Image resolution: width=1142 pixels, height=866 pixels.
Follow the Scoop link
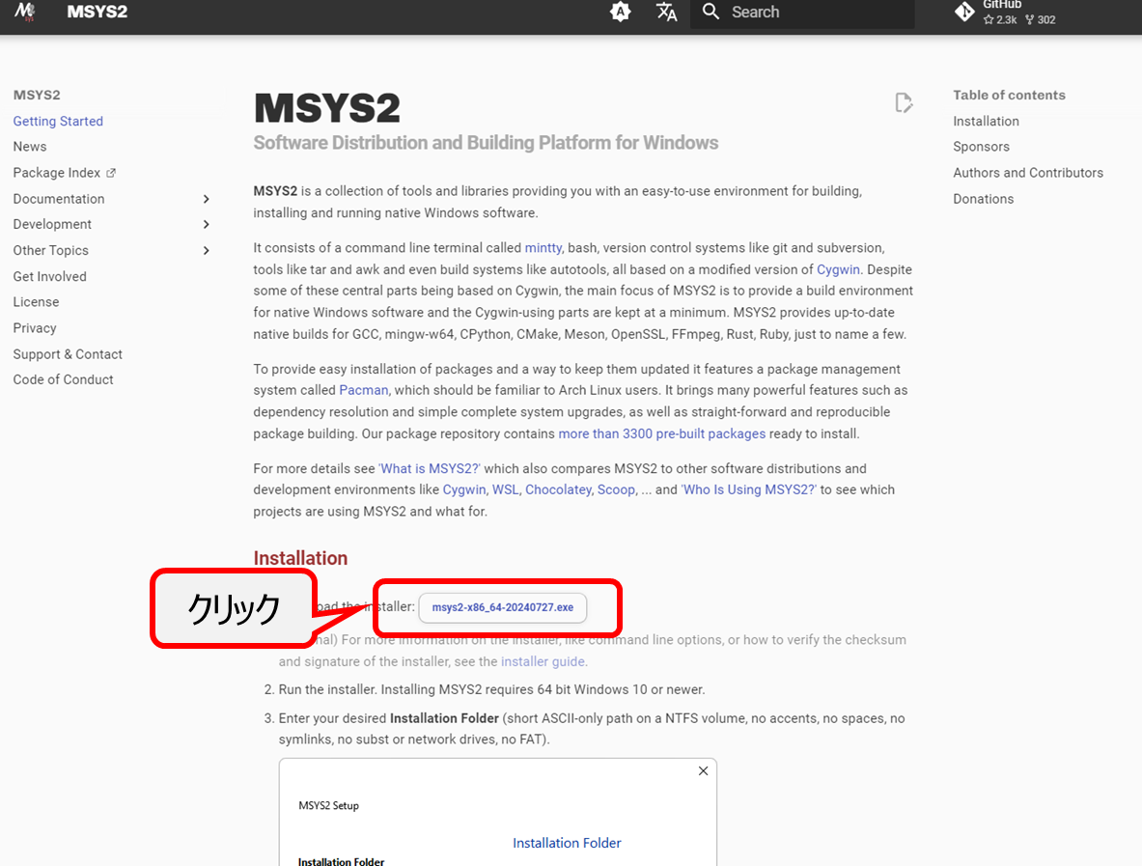616,489
